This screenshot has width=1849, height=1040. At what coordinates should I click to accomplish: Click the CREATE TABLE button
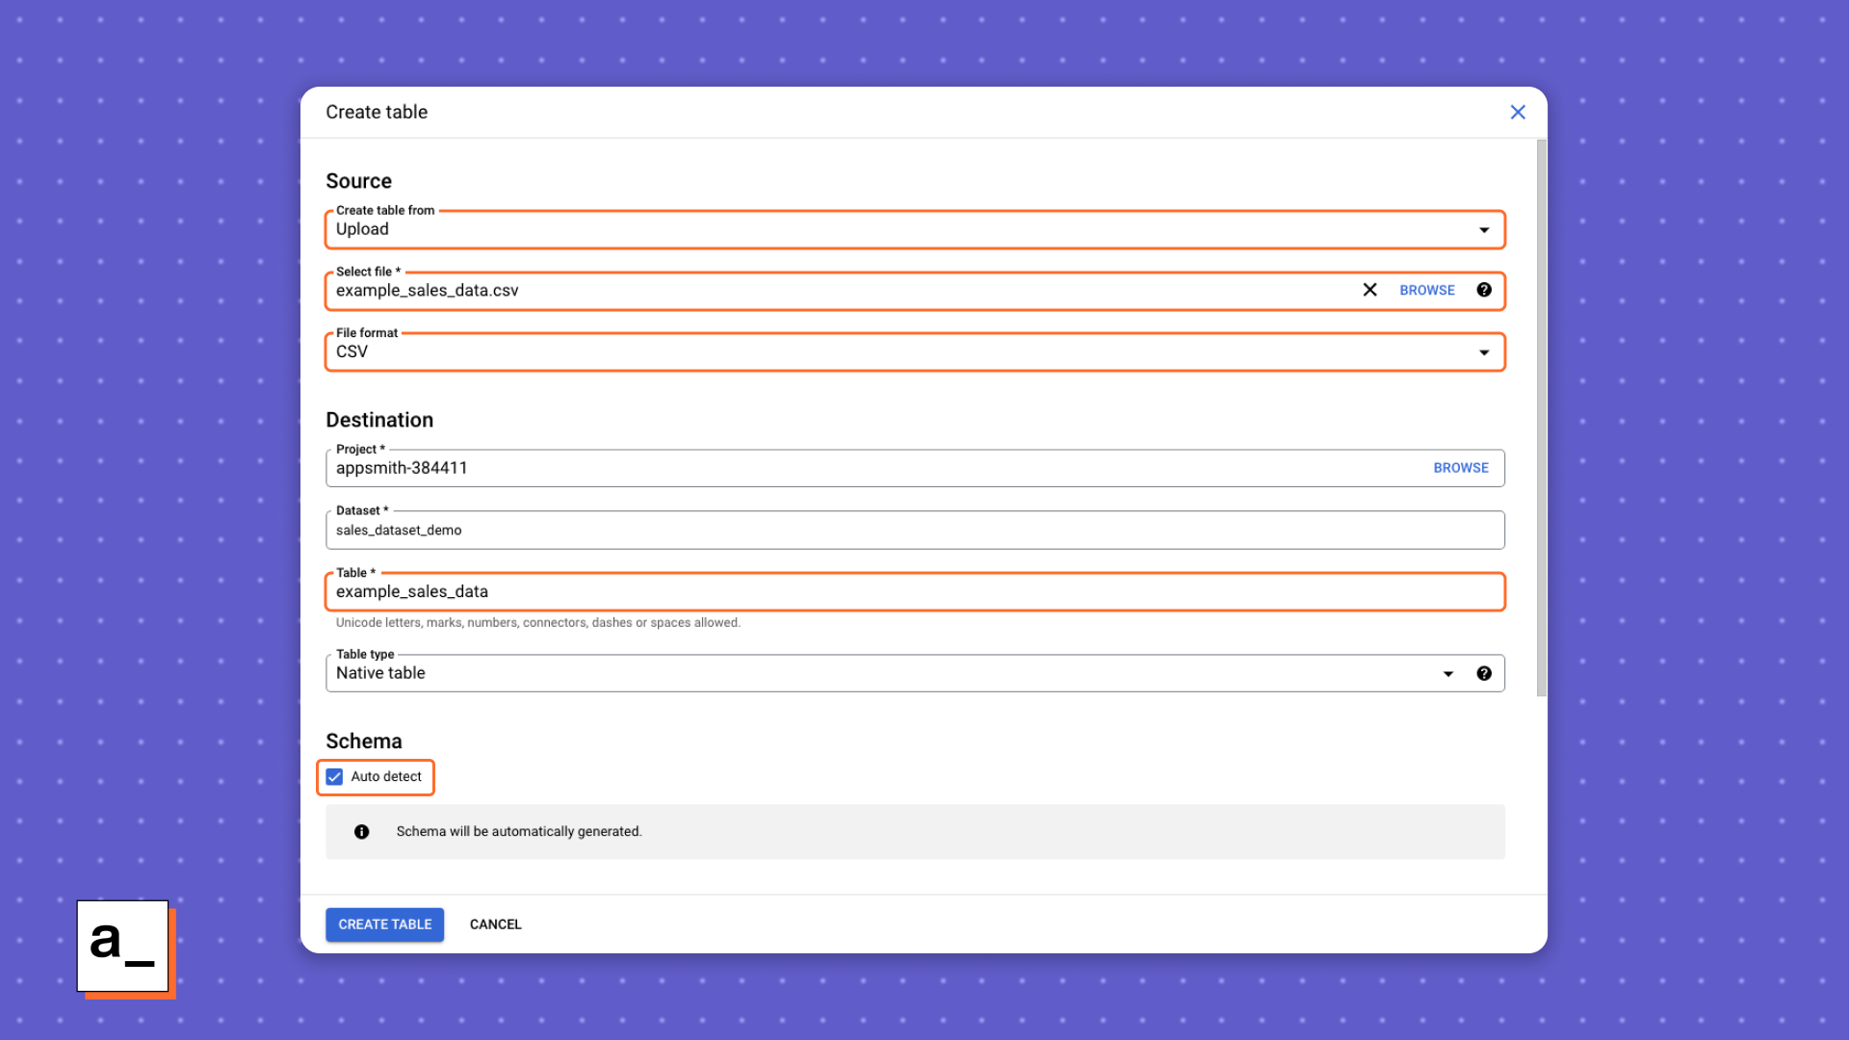point(385,923)
